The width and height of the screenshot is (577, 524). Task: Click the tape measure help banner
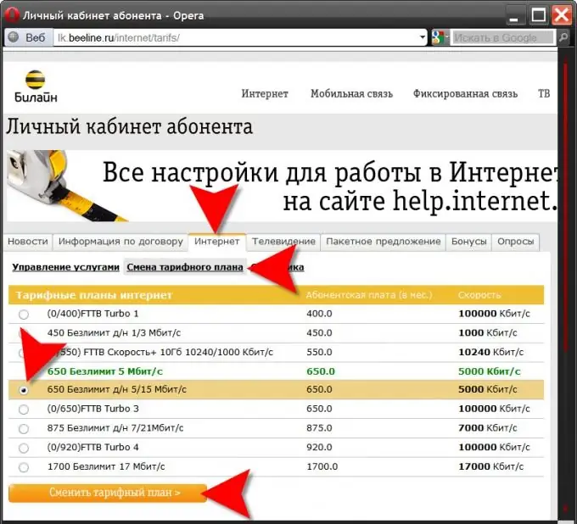coord(282,186)
